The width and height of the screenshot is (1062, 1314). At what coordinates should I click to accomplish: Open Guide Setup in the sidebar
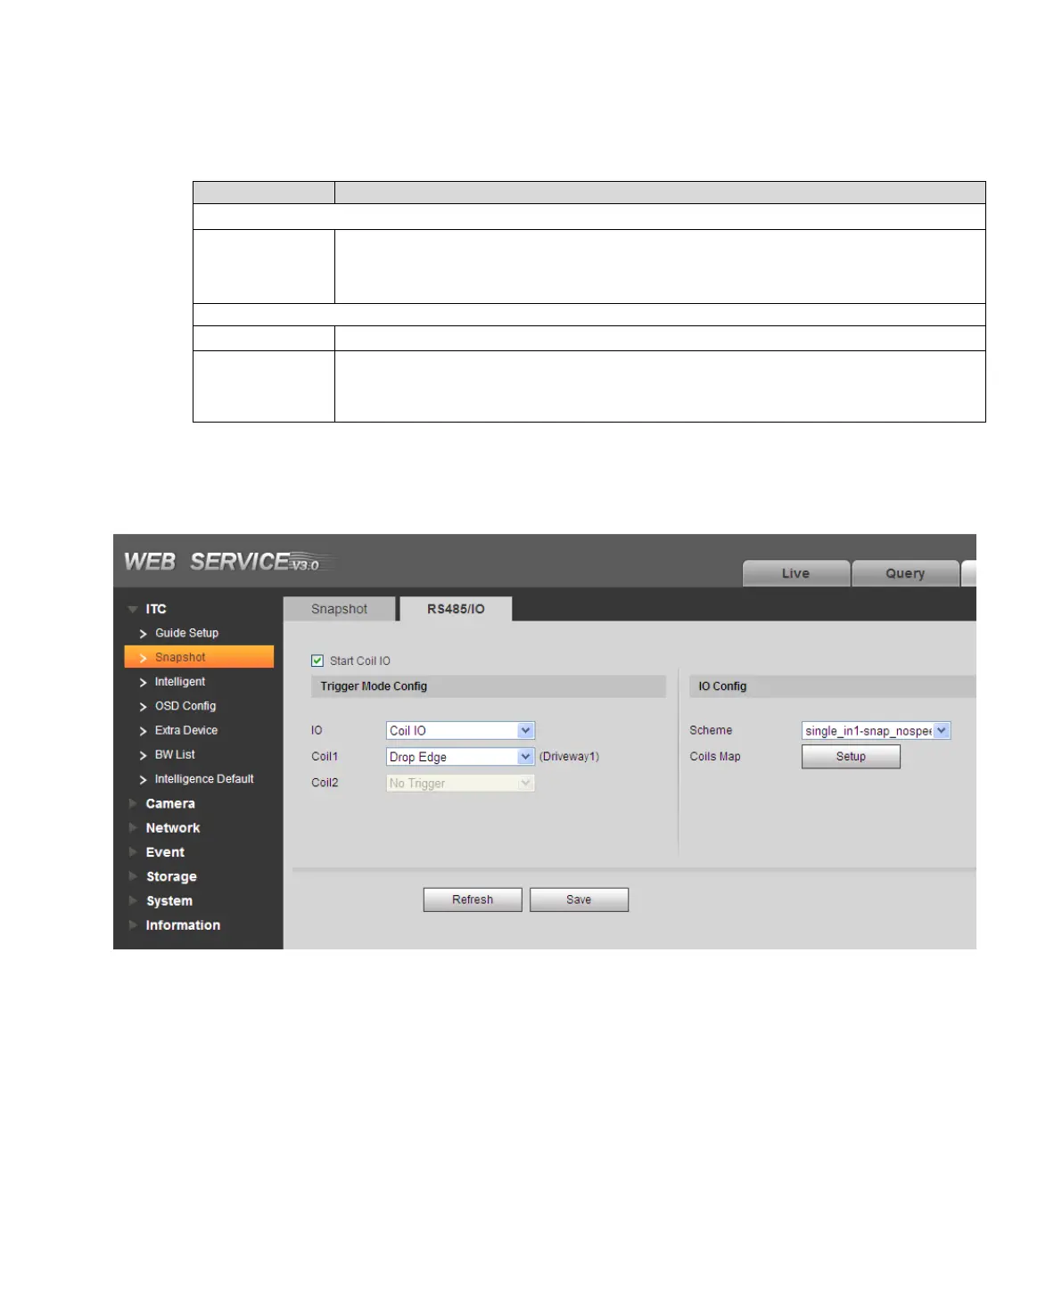tap(186, 633)
